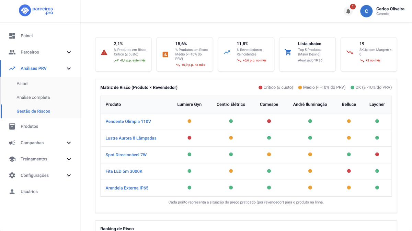The image size is (412, 231).
Task: Expand the Parceiros menu chevron
Action: 69,52
